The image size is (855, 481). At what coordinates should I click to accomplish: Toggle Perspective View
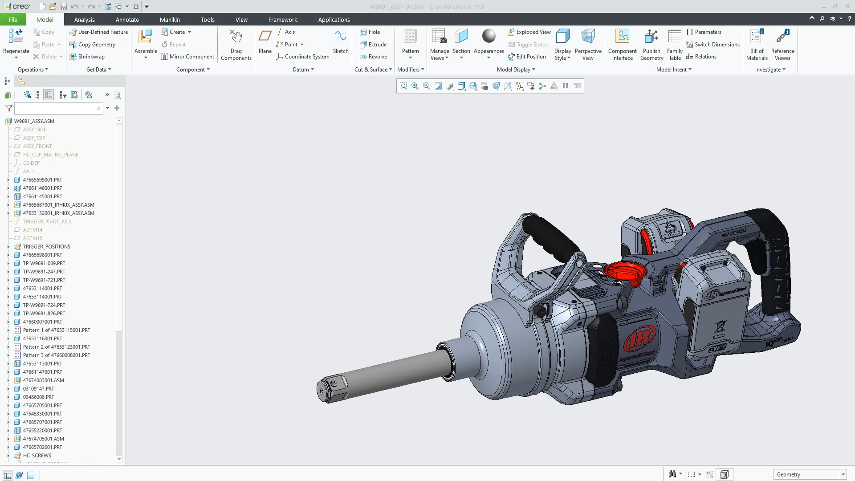pyautogui.click(x=588, y=45)
